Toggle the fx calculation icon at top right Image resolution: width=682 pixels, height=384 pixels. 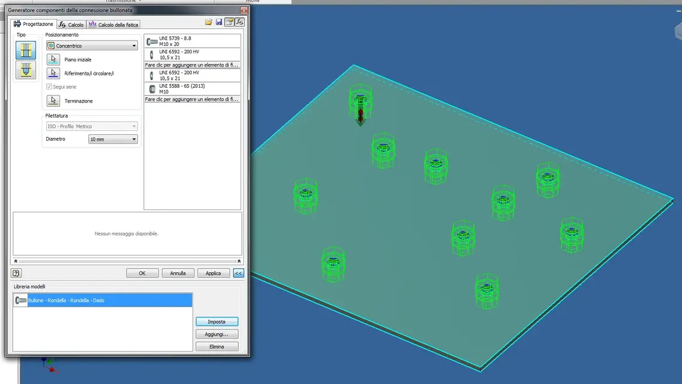tap(240, 22)
